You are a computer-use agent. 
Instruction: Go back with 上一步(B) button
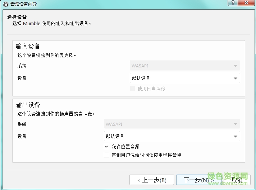click(x=152, y=180)
